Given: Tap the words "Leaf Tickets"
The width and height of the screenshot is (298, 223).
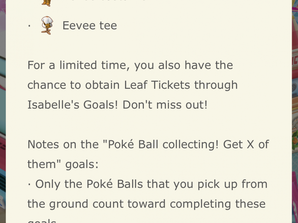Looking at the screenshot, I should pyautogui.click(x=157, y=85).
